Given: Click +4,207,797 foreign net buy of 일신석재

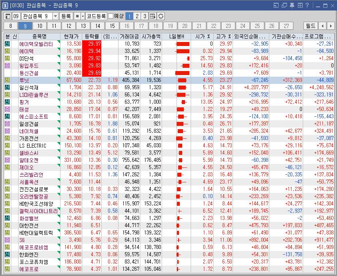Looking at the screenshot, I should pos(256,88).
